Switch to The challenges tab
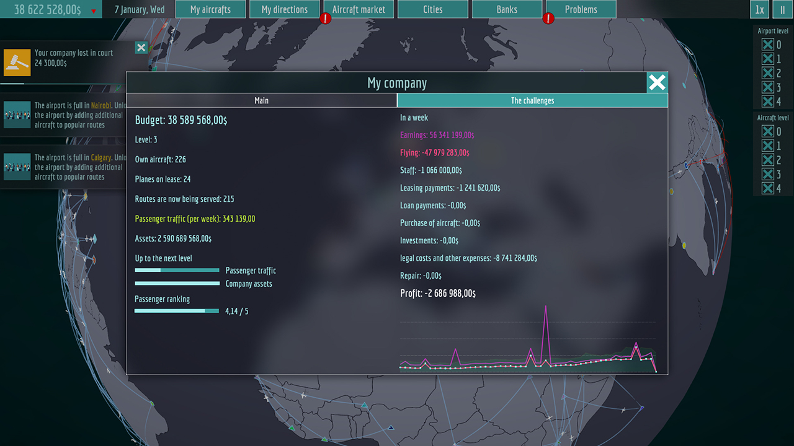Viewport: 794px width, 446px height. 532,100
